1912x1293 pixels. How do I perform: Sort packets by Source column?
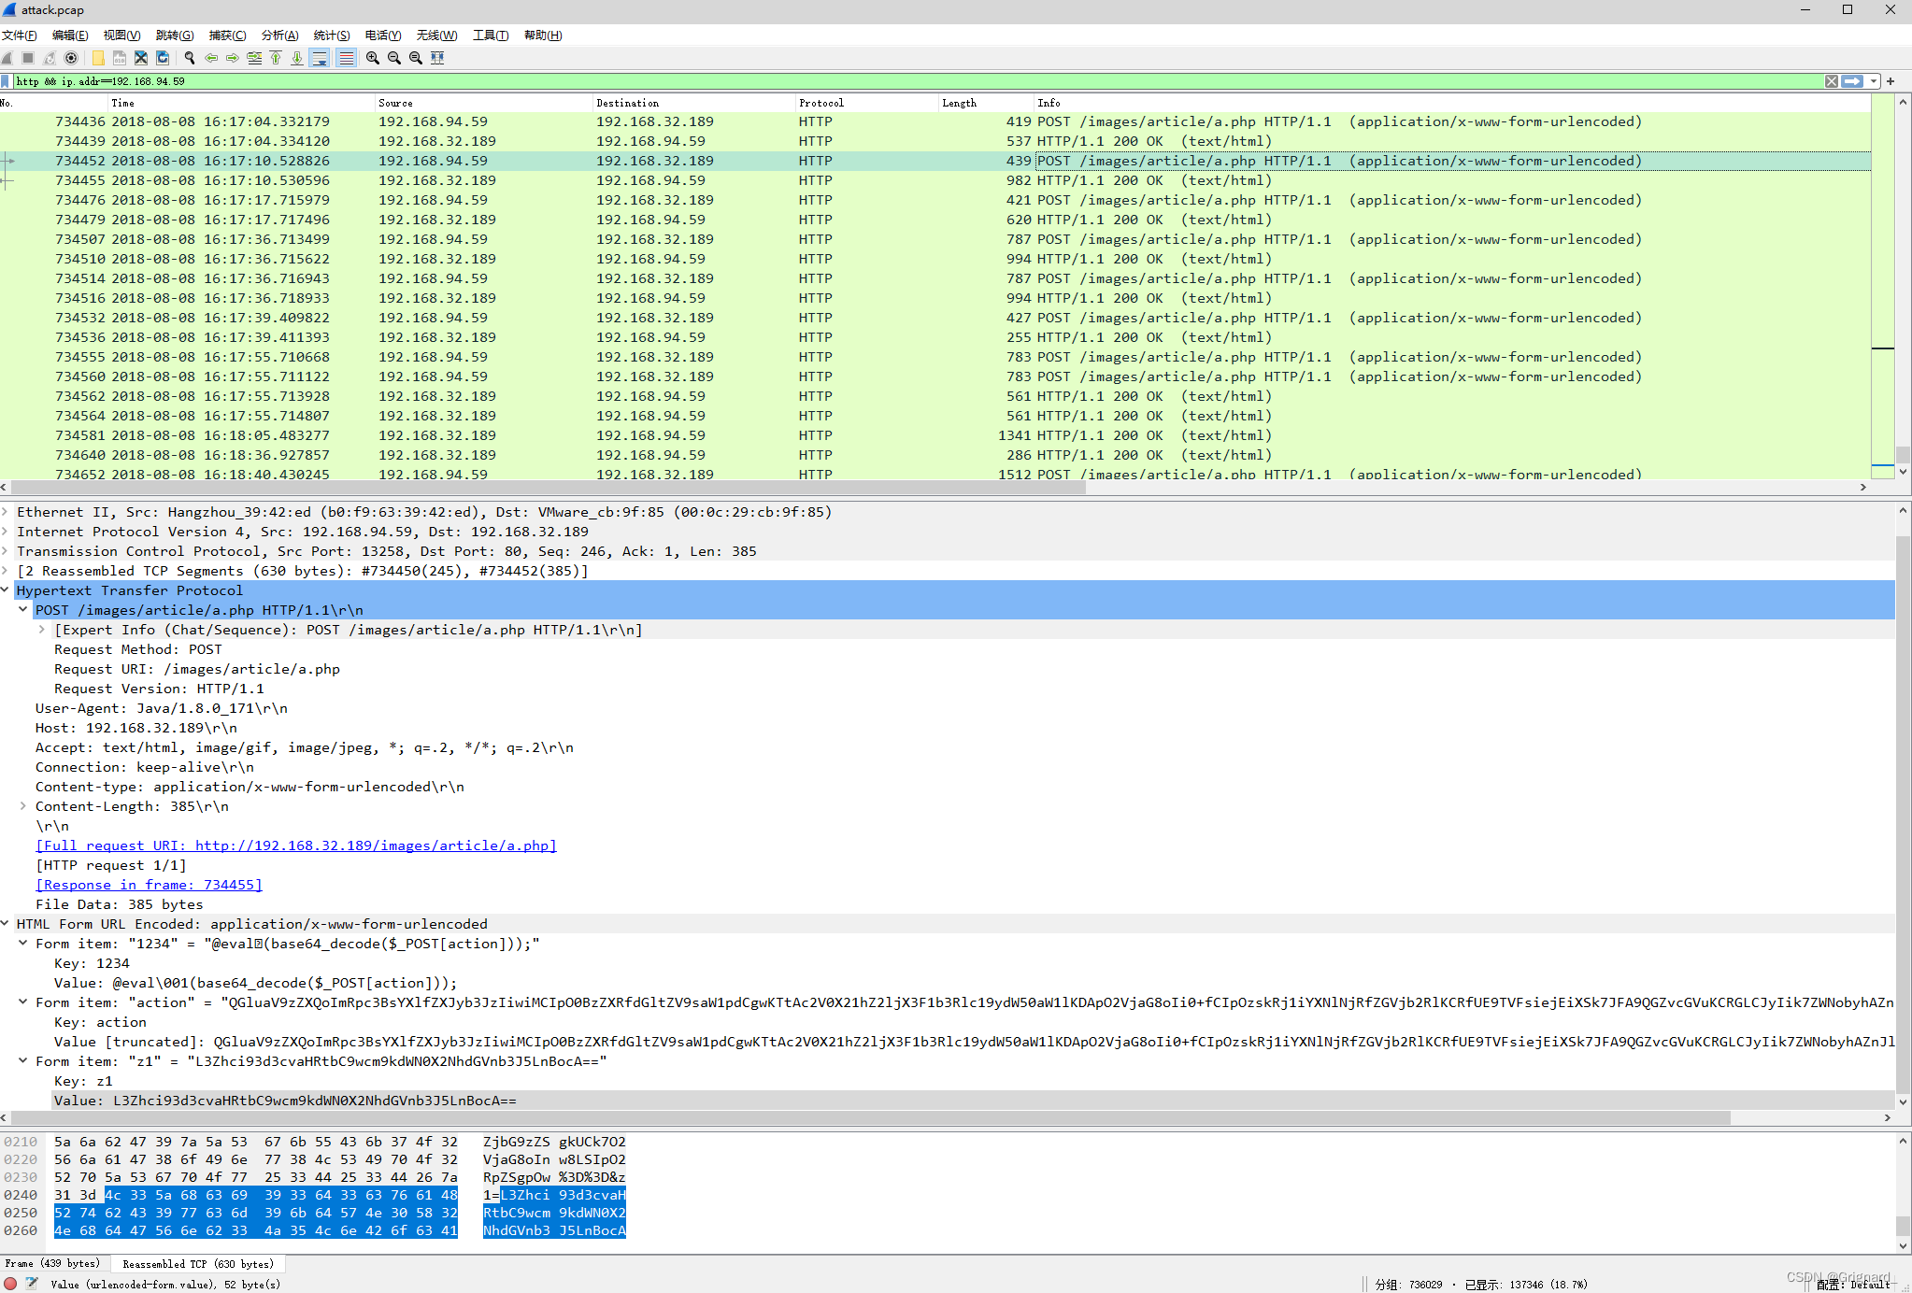click(x=483, y=103)
